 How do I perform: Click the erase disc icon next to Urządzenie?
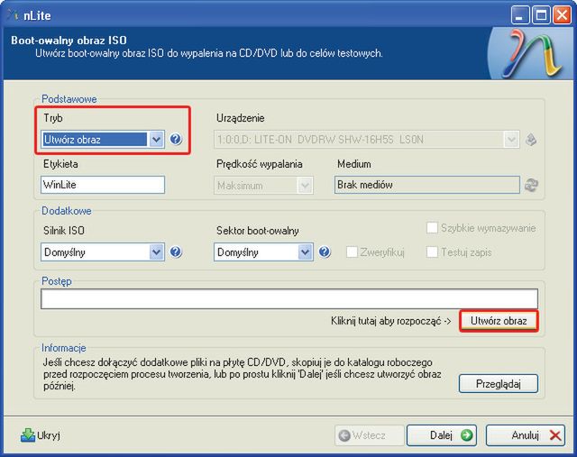pos(531,140)
